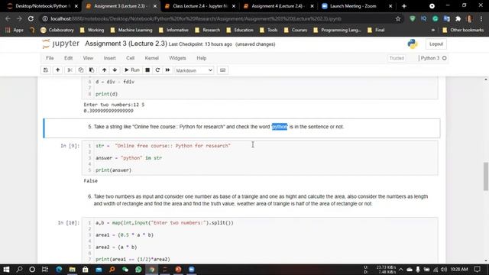This screenshot has height=275, width=489.
Task: Open the Widgets menu
Action: (x=177, y=58)
